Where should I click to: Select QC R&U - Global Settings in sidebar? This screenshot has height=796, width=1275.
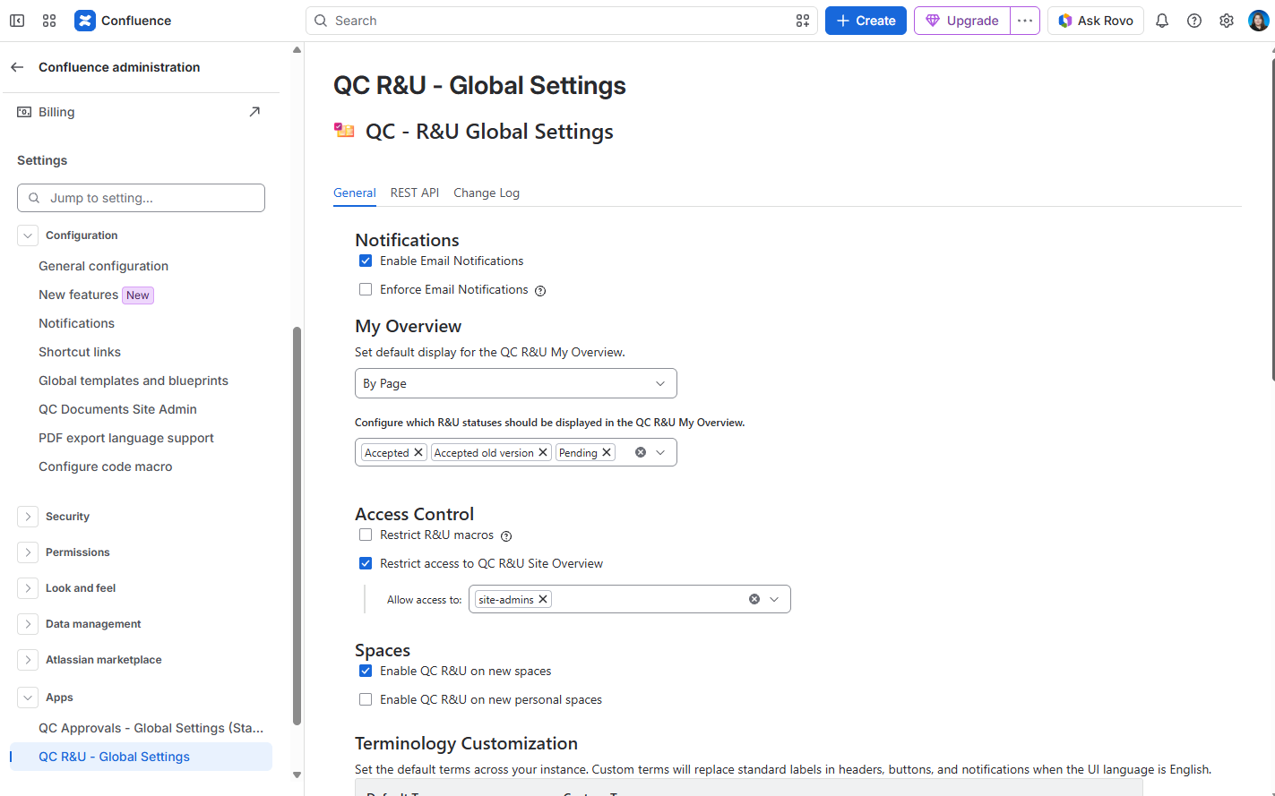[x=142, y=757]
